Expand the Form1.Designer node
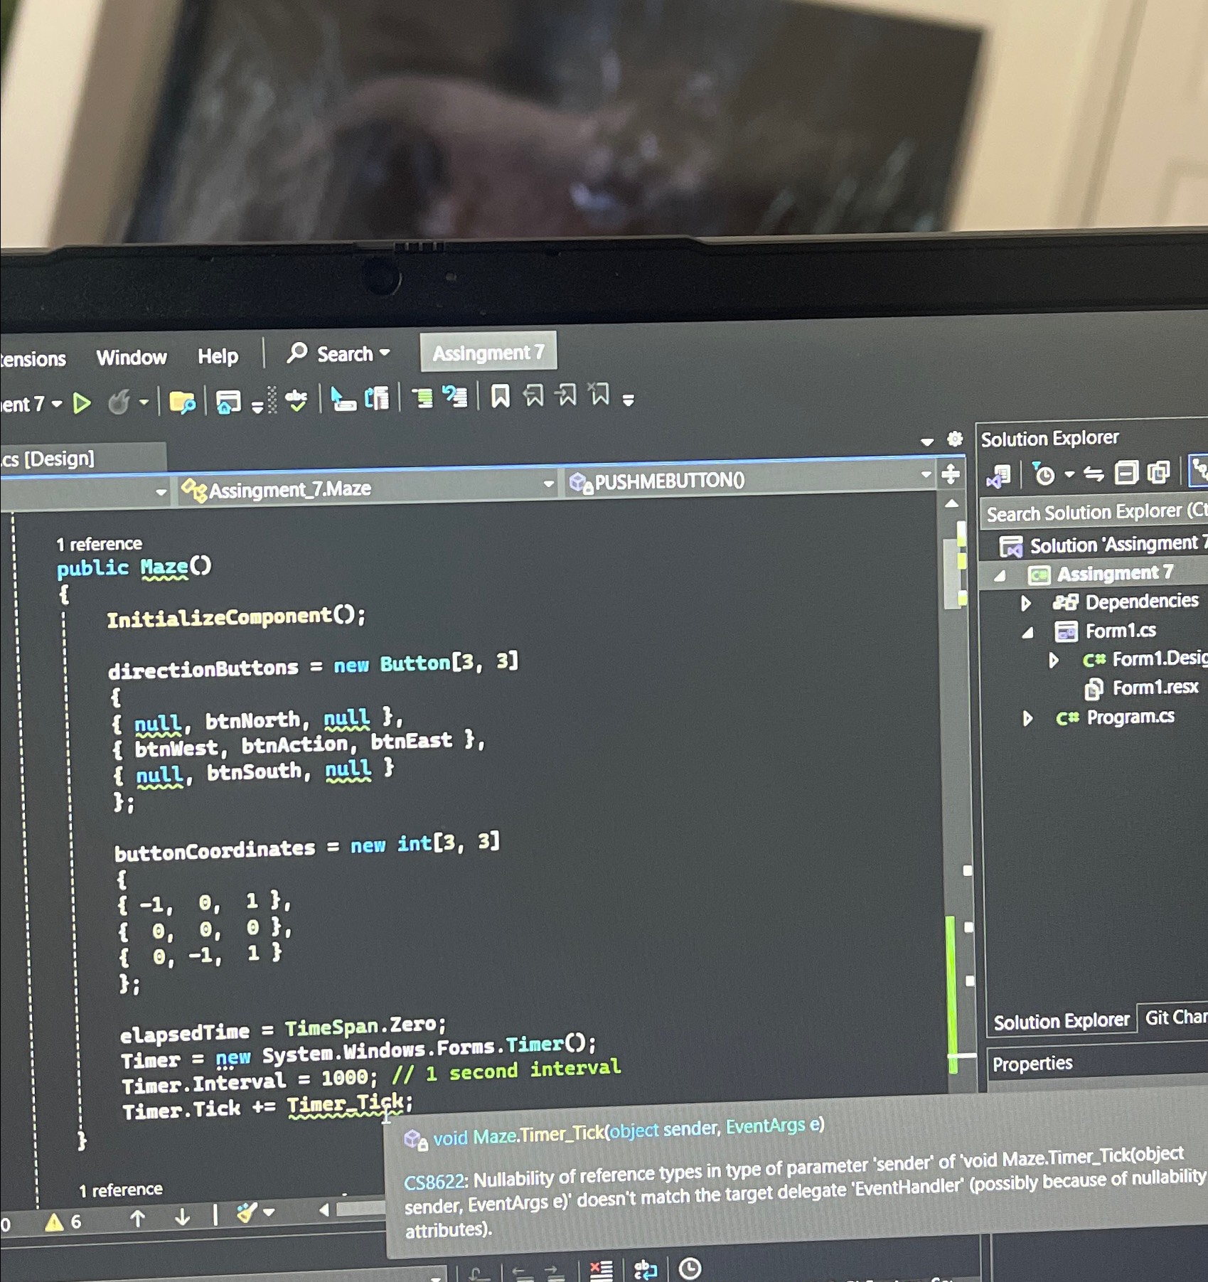Image resolution: width=1208 pixels, height=1282 pixels. pos(1054,661)
